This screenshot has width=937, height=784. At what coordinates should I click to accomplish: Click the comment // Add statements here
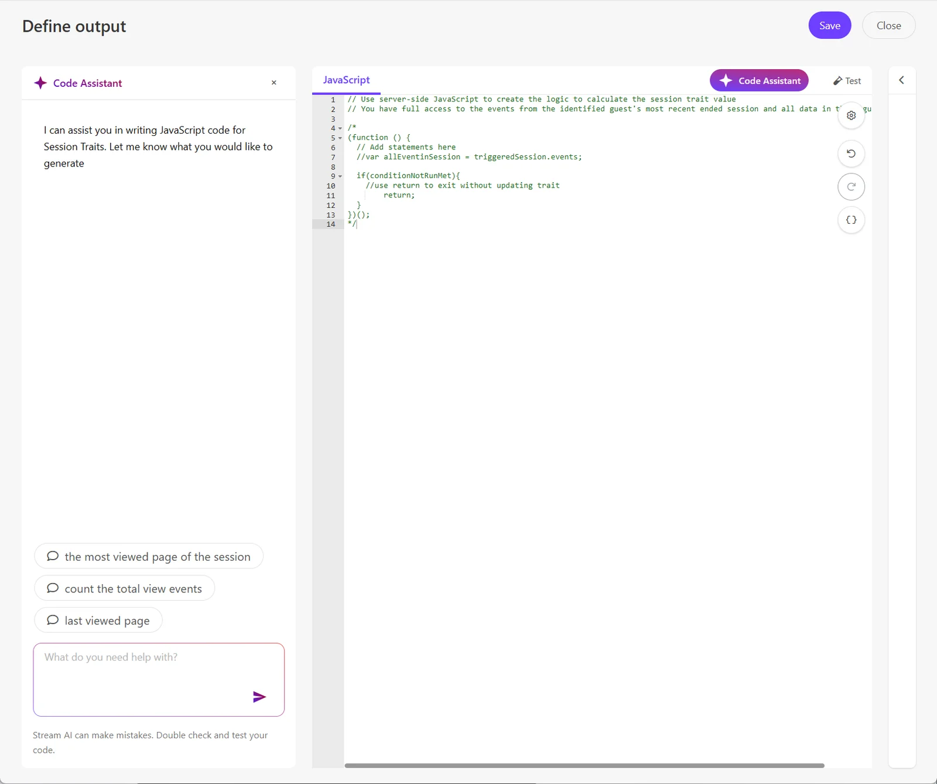point(406,147)
